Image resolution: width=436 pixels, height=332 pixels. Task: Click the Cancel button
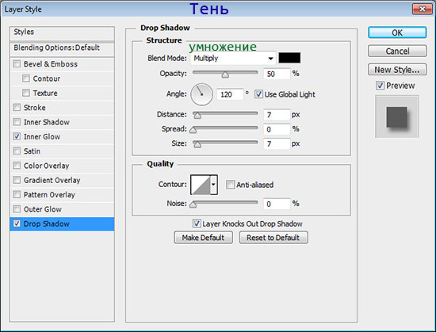click(397, 52)
